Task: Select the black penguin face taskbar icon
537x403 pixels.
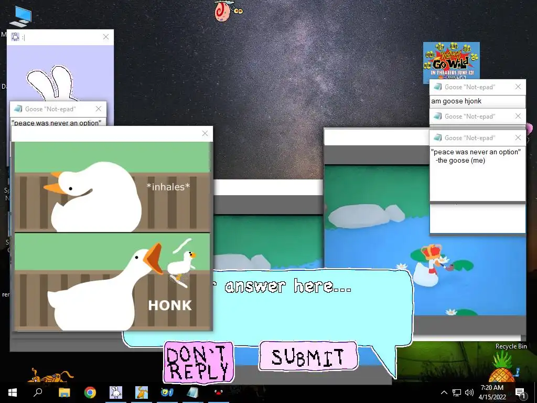Action: 219,392
